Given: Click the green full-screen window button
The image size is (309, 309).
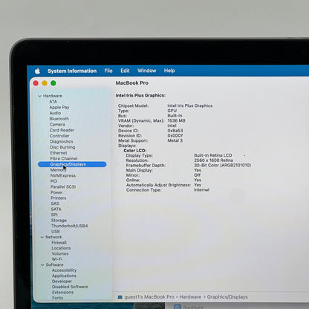Looking at the screenshot, I should [53, 83].
